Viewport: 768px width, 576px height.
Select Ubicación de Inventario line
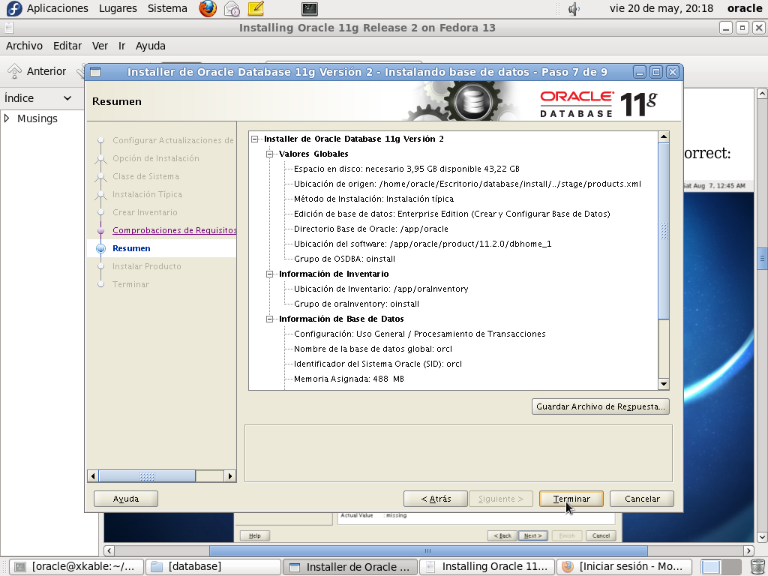(381, 289)
